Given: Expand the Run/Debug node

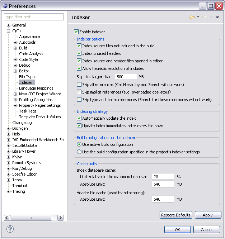Looking at the screenshot, I should point(8,168).
